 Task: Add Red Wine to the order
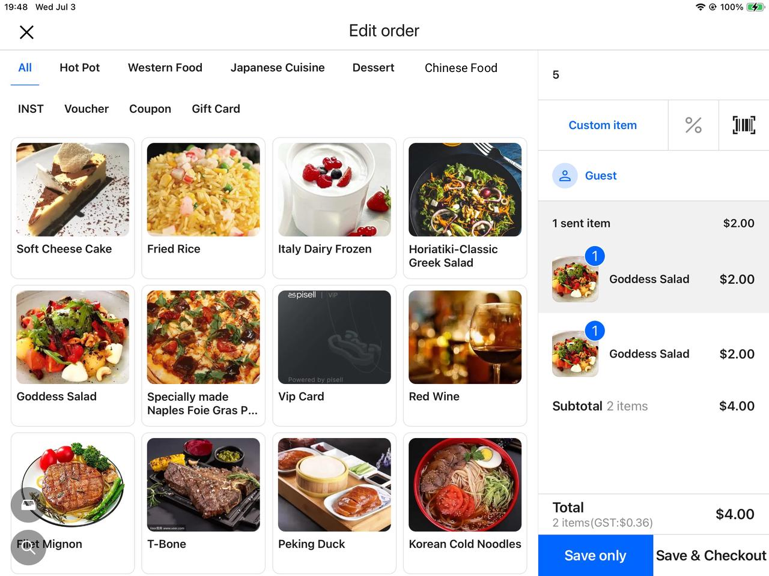click(x=465, y=355)
